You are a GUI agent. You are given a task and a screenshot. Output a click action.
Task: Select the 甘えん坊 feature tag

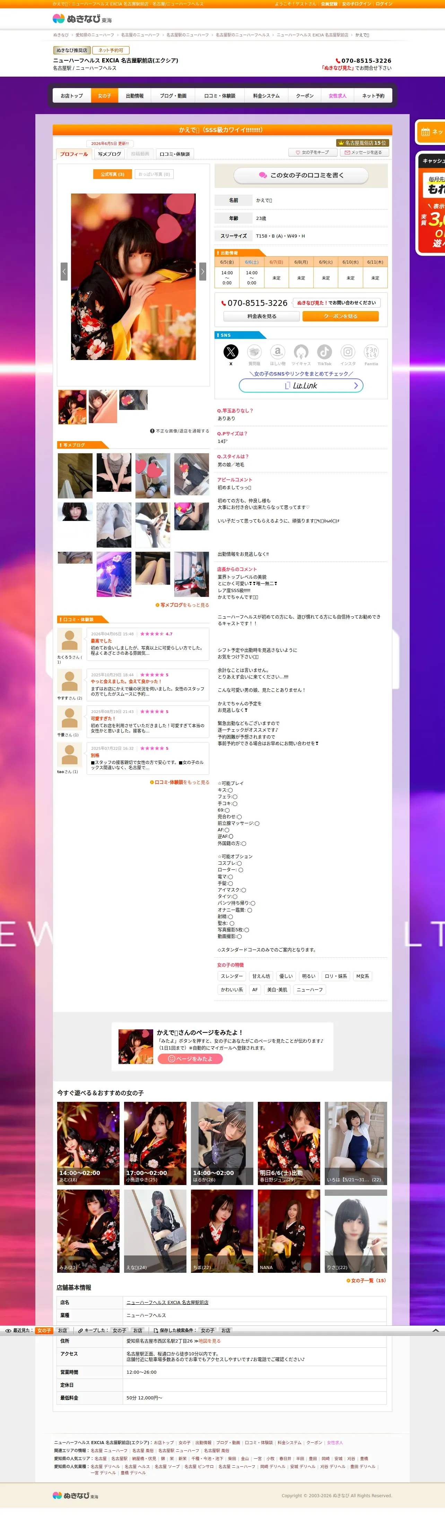pyautogui.click(x=261, y=976)
